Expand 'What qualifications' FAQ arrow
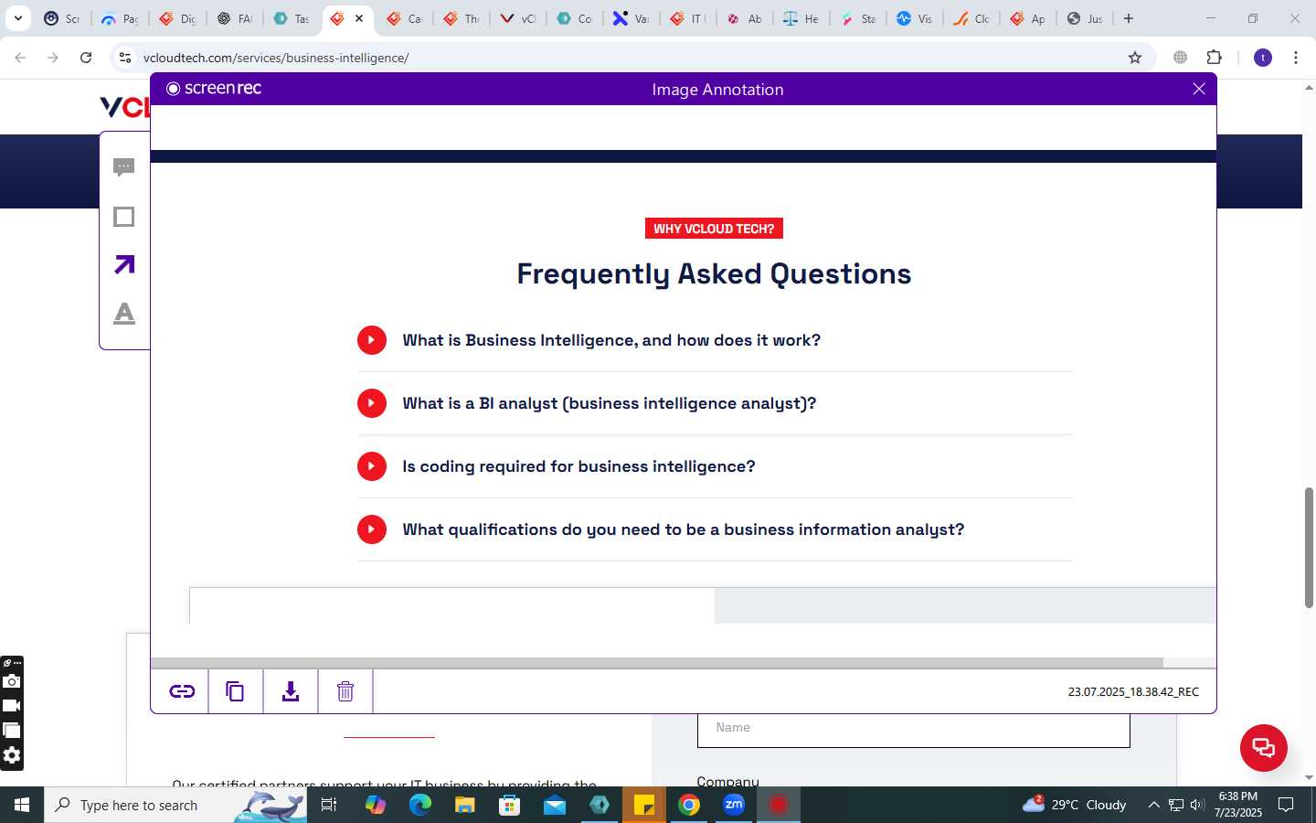The width and height of the screenshot is (1316, 823). [x=372, y=529]
